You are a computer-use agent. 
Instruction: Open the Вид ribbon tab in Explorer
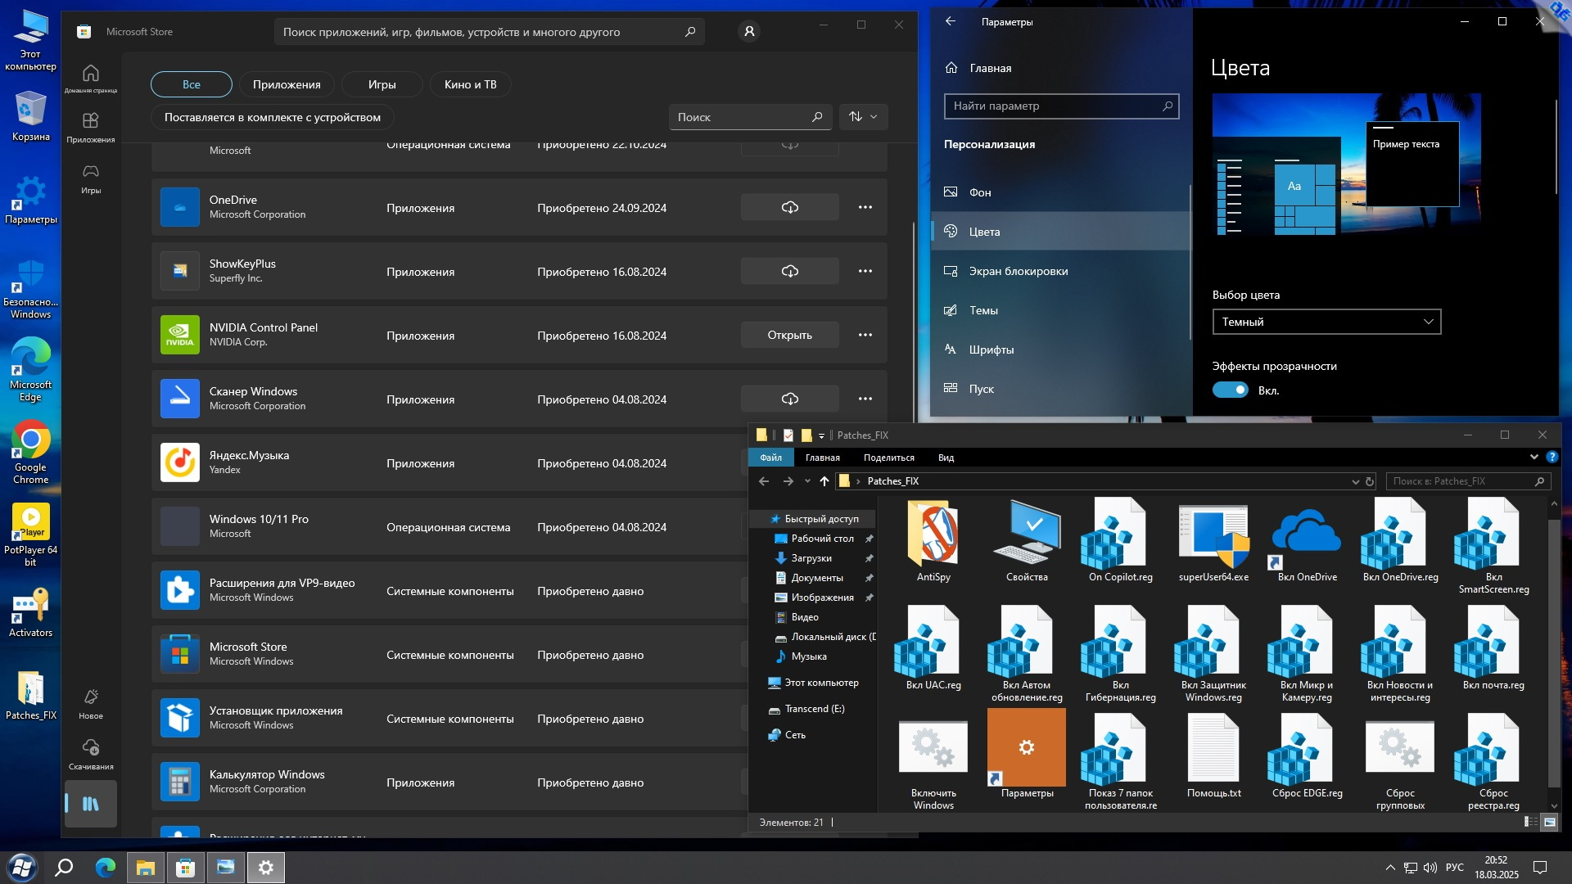(946, 458)
